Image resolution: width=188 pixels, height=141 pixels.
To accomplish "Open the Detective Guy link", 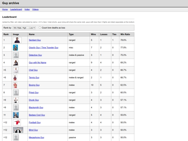I will click(35, 55).
